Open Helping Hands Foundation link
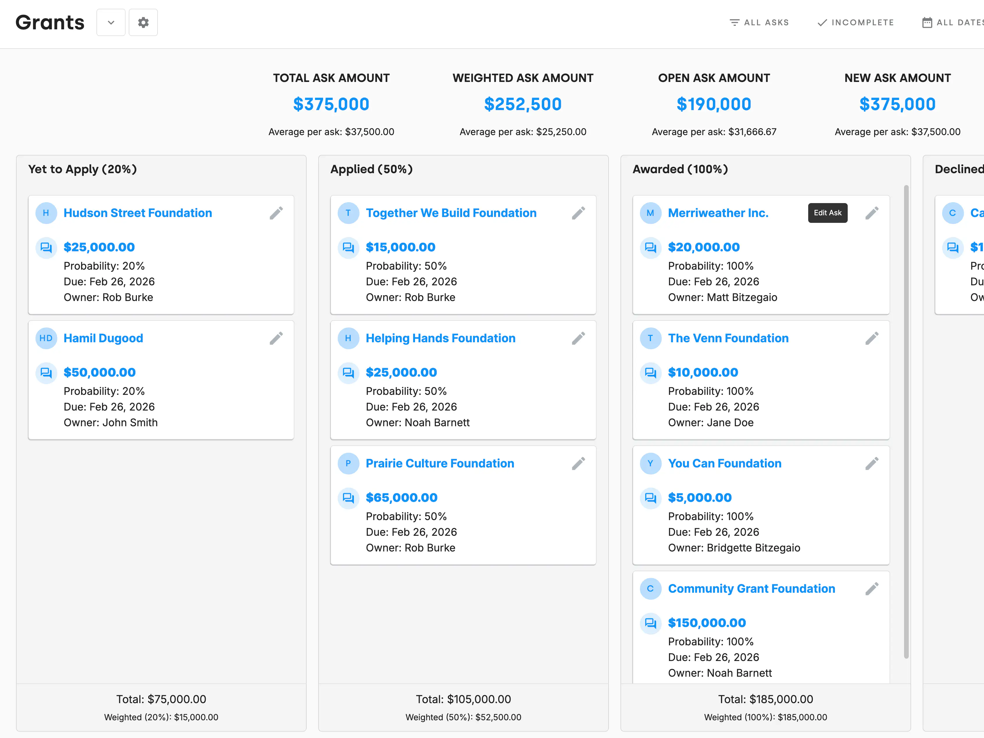The width and height of the screenshot is (984, 738). coord(440,338)
